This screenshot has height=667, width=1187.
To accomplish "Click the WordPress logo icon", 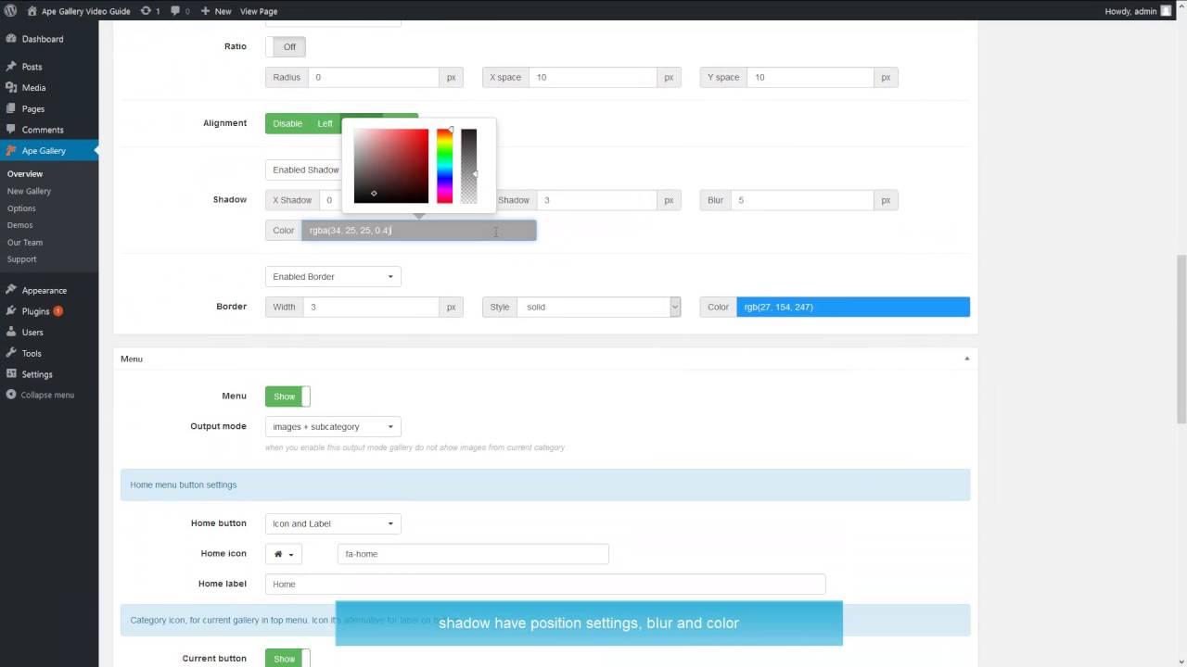I will (x=11, y=11).
